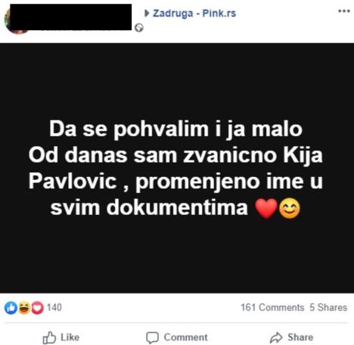Open the Zadruga - Pink.rs group link
354x345 pixels.
click(x=194, y=13)
